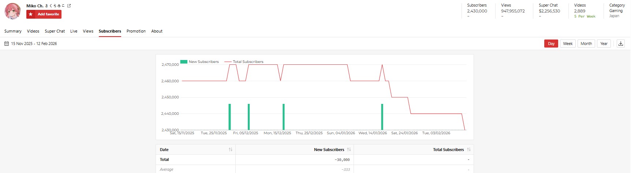Click the green bar near Mon, 15/12/2025
This screenshot has height=173, width=631.
pyautogui.click(x=284, y=117)
